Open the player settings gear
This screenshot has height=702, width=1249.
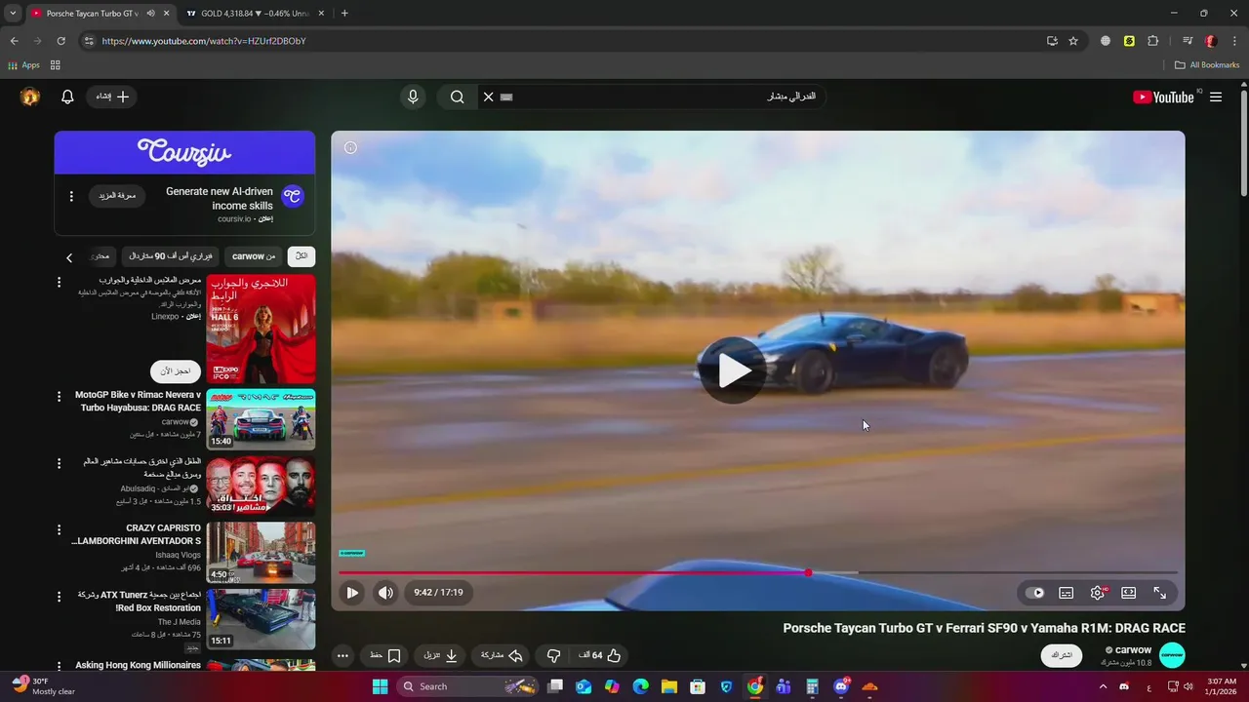point(1098,593)
